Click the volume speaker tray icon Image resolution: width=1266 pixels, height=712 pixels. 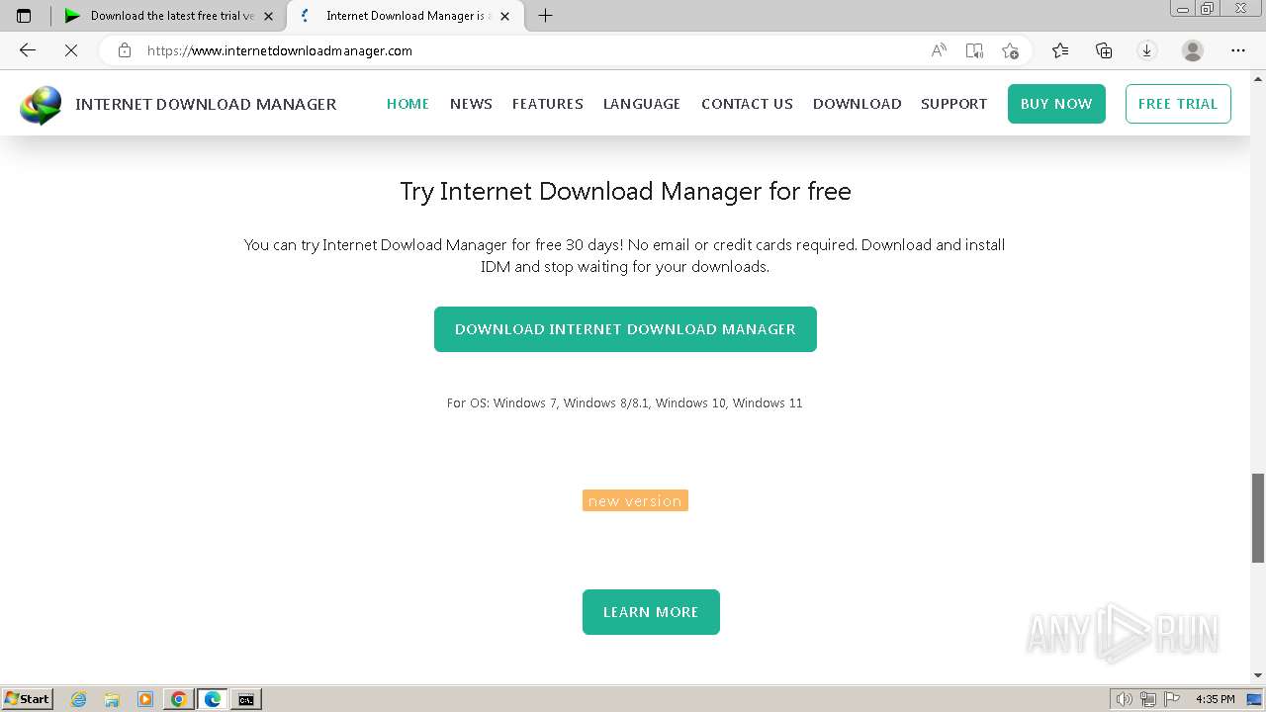click(1125, 699)
